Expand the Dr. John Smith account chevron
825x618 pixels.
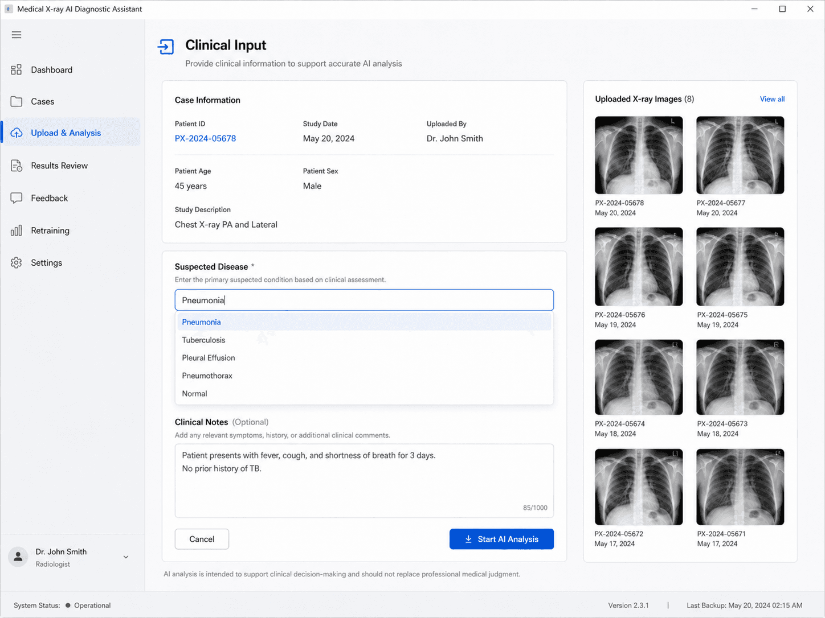tap(126, 557)
